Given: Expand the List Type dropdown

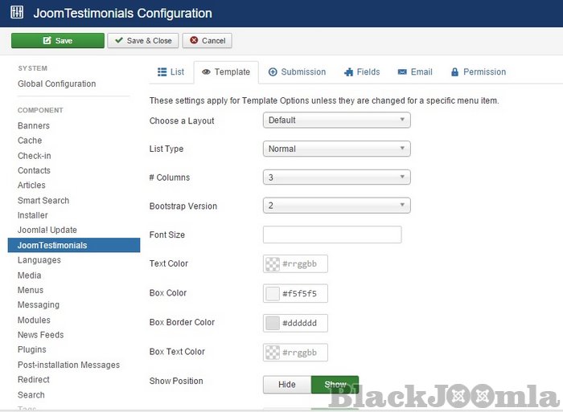Looking at the screenshot, I should (x=336, y=149).
